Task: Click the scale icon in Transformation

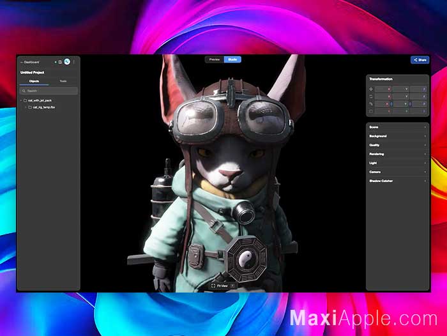Action: 371,104
